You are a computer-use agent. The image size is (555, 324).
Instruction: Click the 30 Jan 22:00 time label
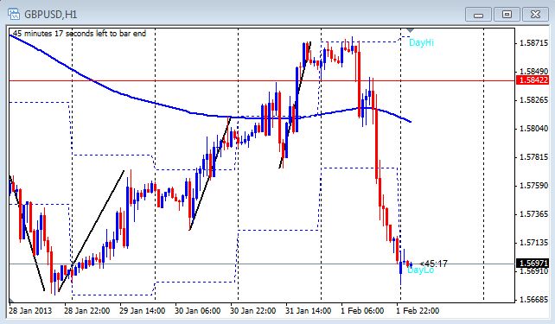pos(252,311)
